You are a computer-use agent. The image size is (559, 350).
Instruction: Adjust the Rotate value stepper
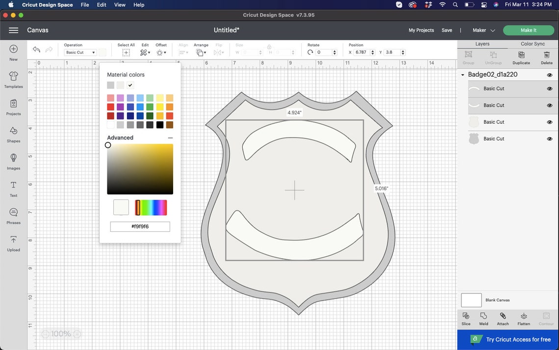pos(334,53)
